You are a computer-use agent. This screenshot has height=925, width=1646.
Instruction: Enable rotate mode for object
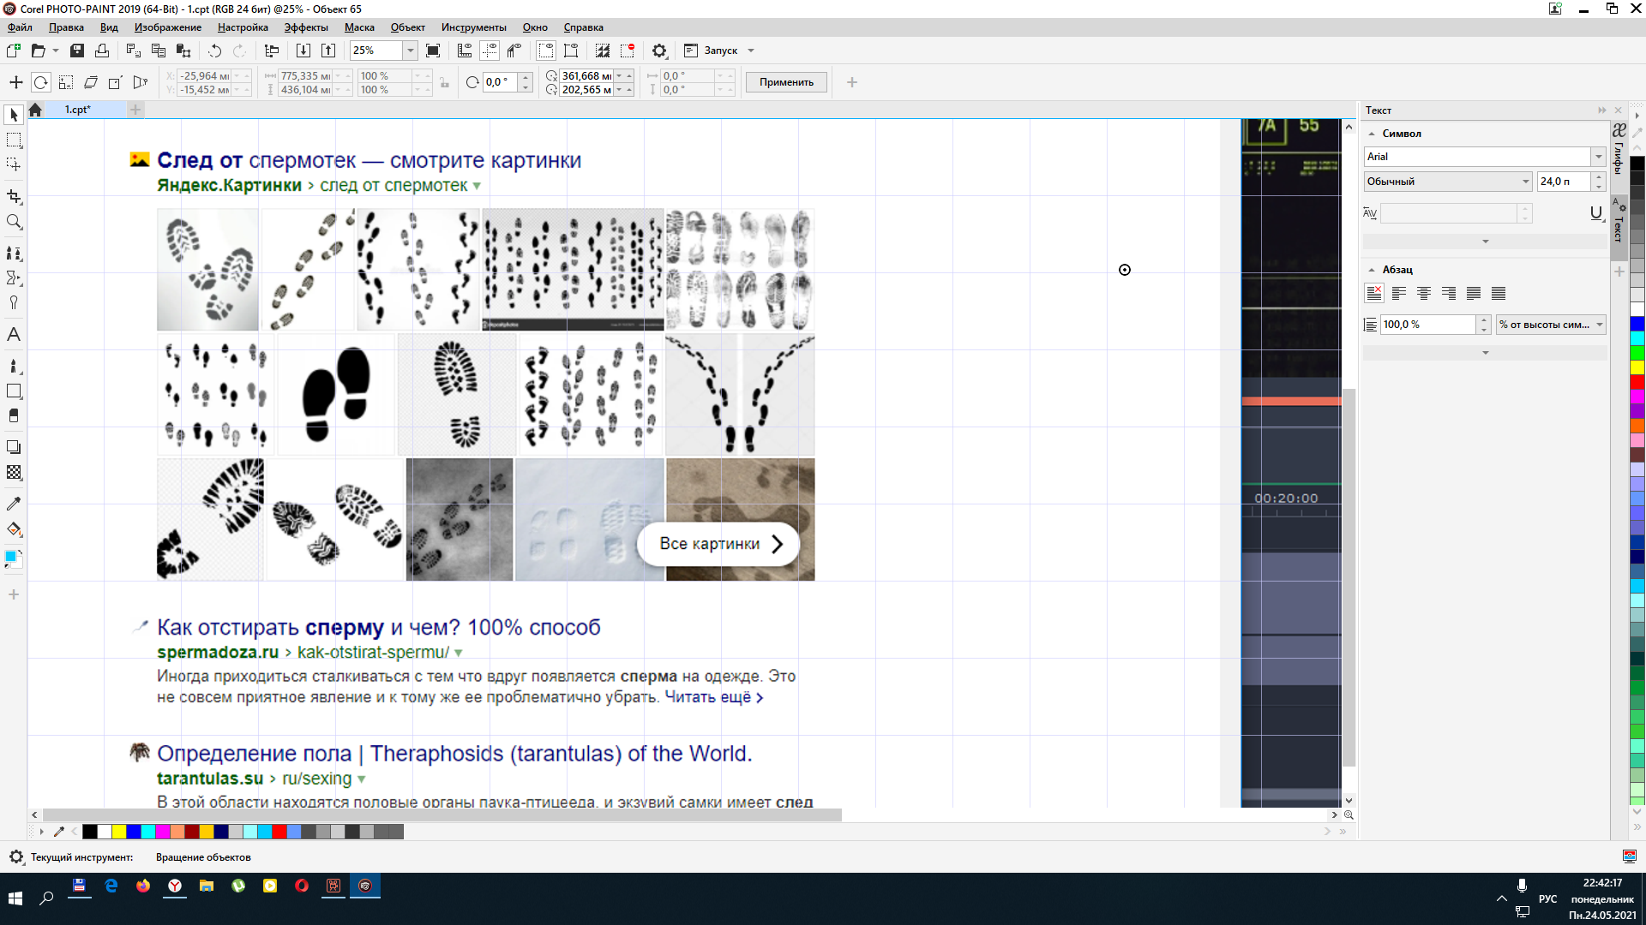click(40, 82)
